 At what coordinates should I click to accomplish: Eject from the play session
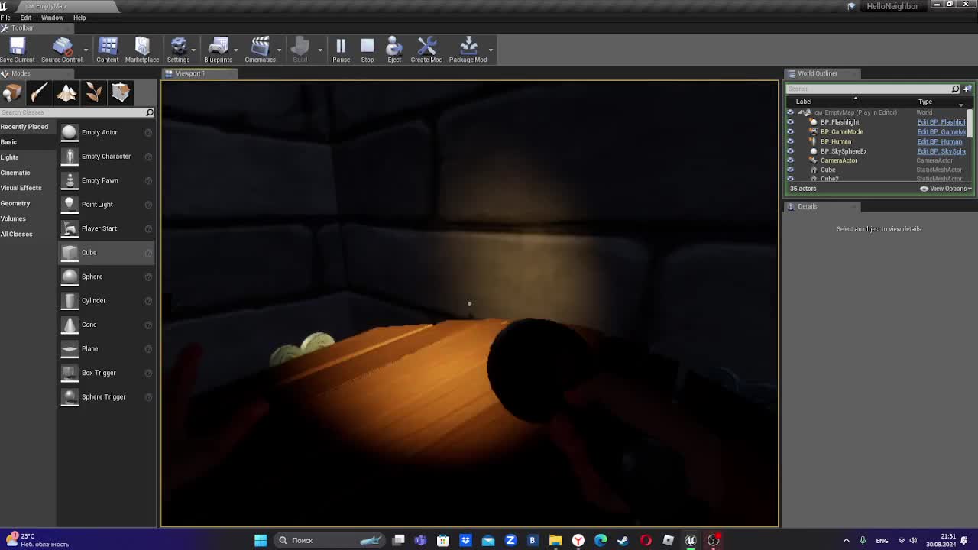click(393, 48)
